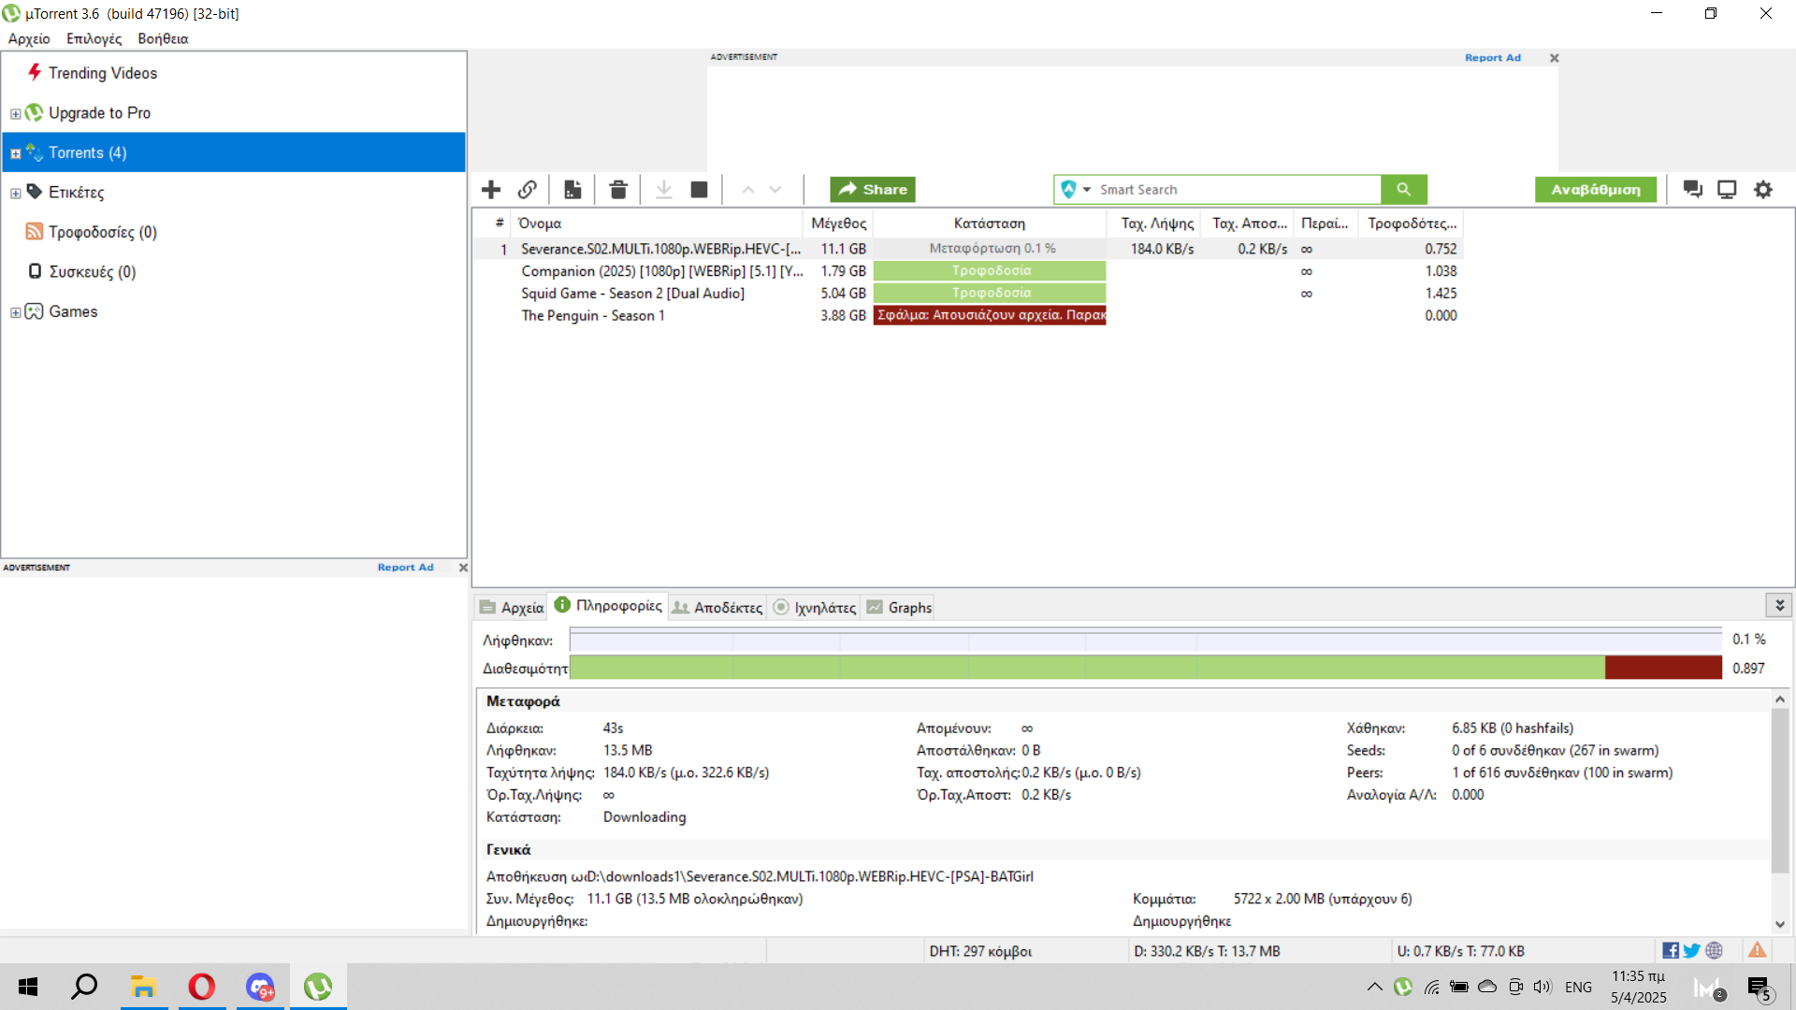This screenshot has height=1010, width=1796.
Task: Expand the Games tree node
Action: [x=15, y=312]
